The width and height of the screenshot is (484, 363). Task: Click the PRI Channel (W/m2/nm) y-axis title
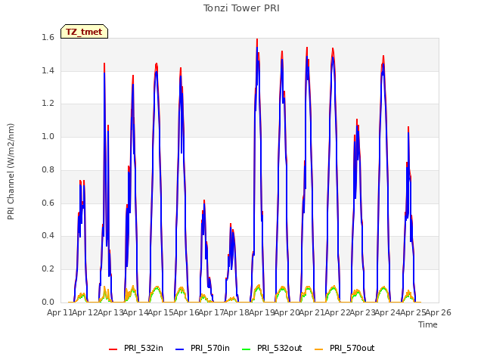[x=11, y=172]
